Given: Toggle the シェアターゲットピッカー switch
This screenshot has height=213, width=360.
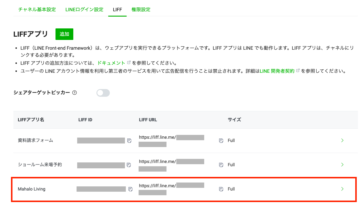Looking at the screenshot, I should click(x=103, y=93).
